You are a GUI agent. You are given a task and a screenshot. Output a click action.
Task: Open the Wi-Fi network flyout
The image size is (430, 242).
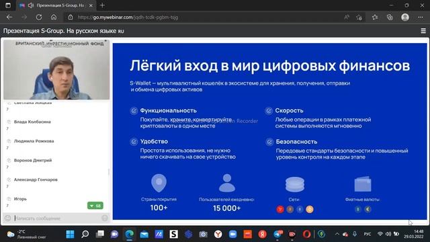pos(380,235)
